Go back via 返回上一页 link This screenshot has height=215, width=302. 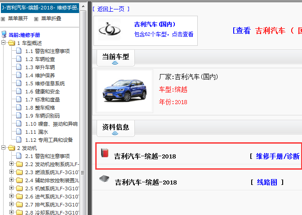111,9
